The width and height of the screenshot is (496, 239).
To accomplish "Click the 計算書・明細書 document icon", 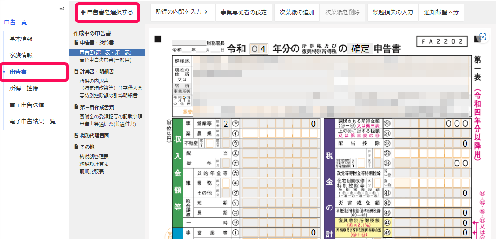I will coord(76,71).
